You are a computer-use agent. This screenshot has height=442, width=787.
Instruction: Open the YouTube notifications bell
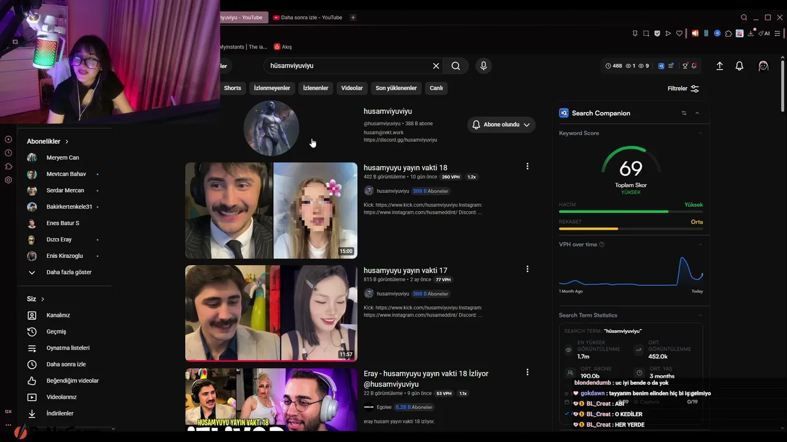point(740,66)
